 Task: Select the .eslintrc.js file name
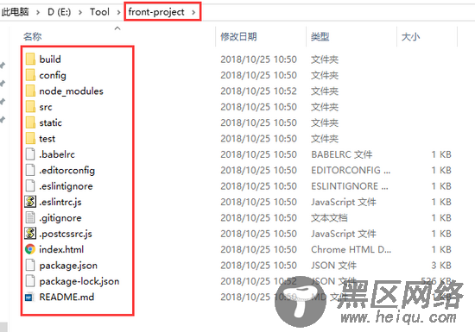tap(60, 202)
